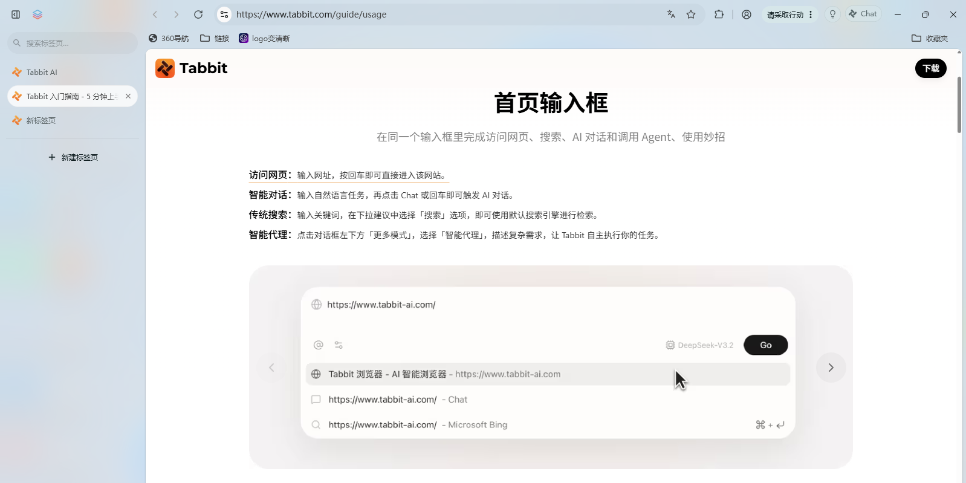
Task: Go forward to the next page
Action: coord(177,15)
